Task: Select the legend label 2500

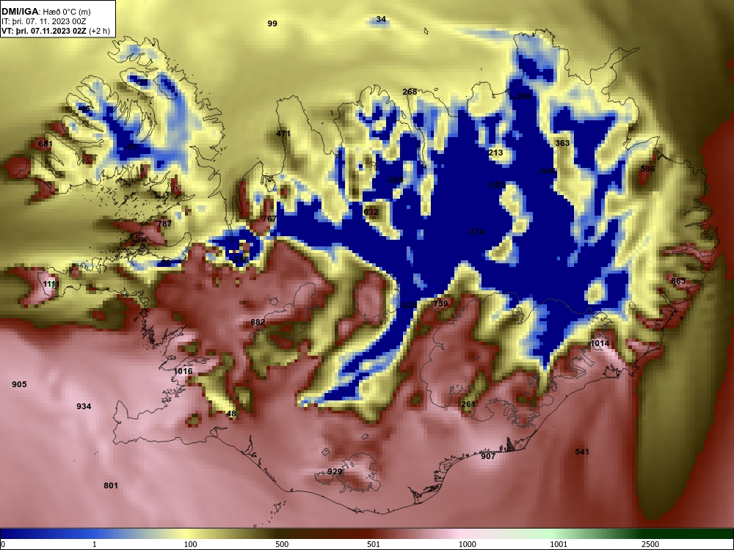Action: [650, 544]
